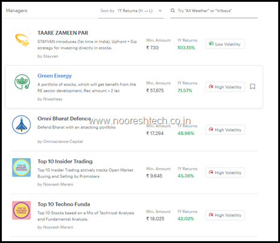Screen dimensions: 280x243
Task: Bookmark the Green Energy smallcase
Action: coord(252,87)
